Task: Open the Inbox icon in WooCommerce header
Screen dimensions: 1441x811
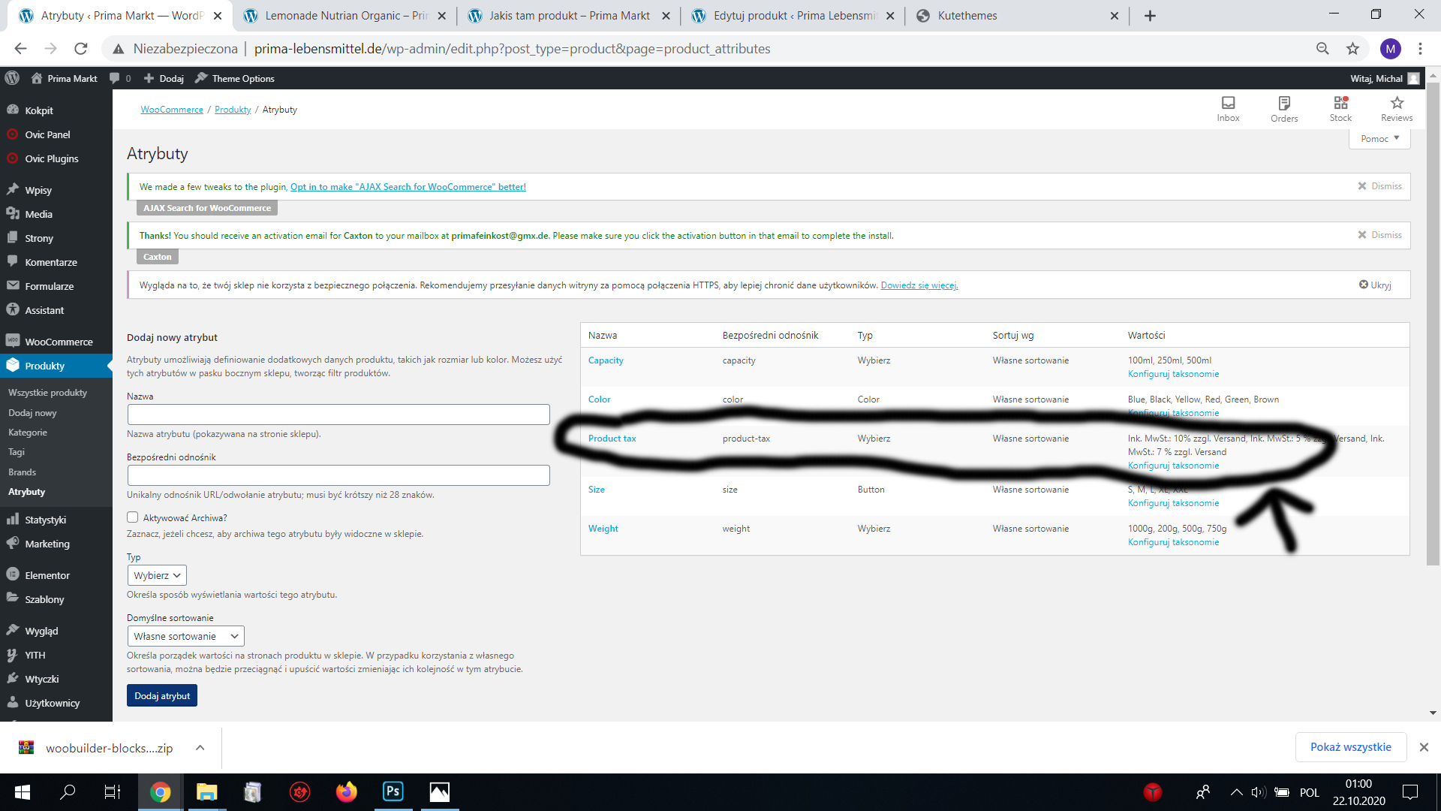Action: click(1228, 108)
